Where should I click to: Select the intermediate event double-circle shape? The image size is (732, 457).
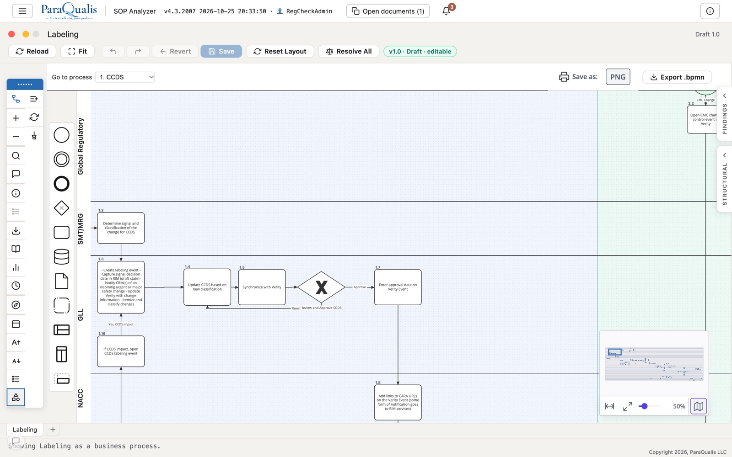click(61, 159)
